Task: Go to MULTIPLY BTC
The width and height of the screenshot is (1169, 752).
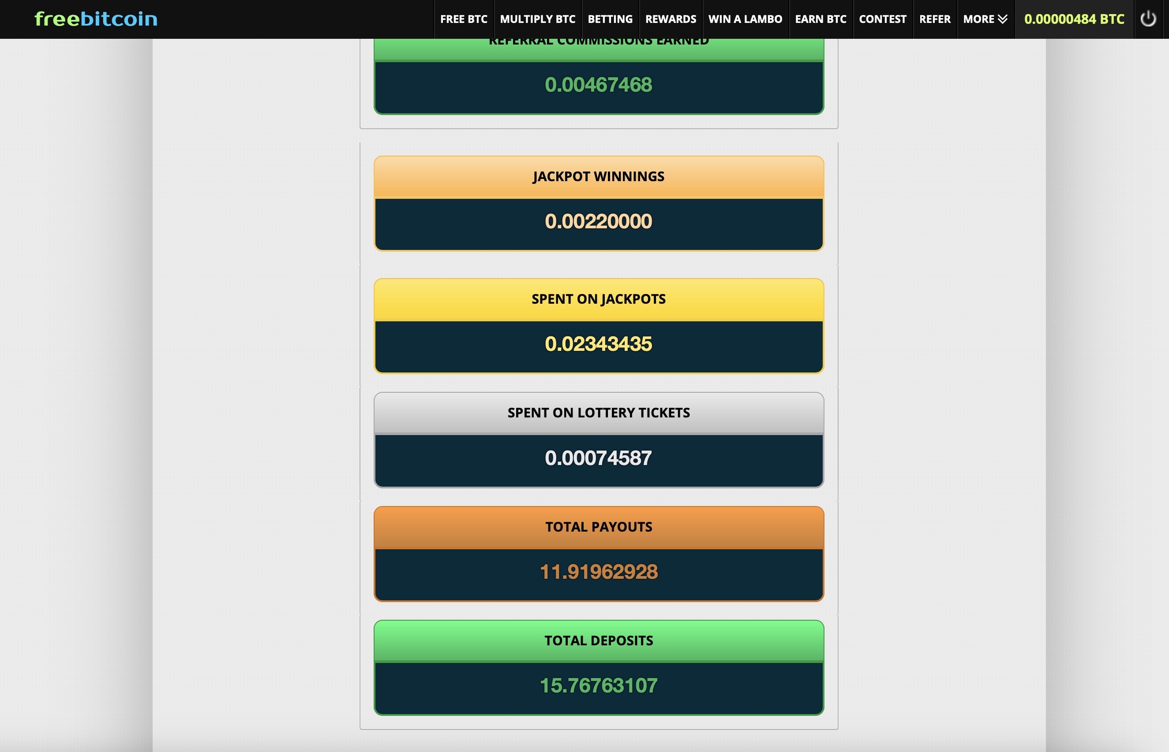Action: (537, 19)
